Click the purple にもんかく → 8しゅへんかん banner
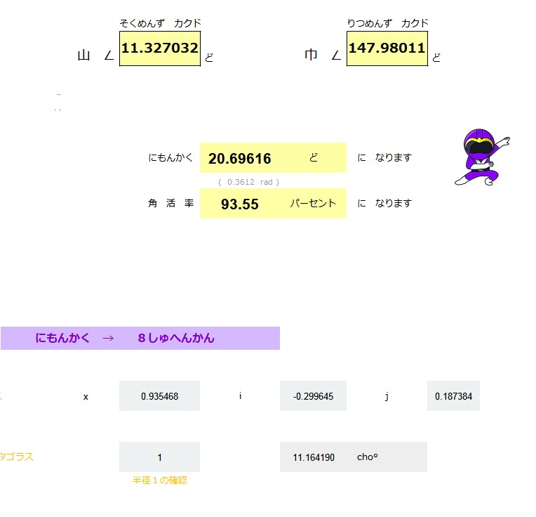This screenshot has width=536, height=517. (140, 338)
